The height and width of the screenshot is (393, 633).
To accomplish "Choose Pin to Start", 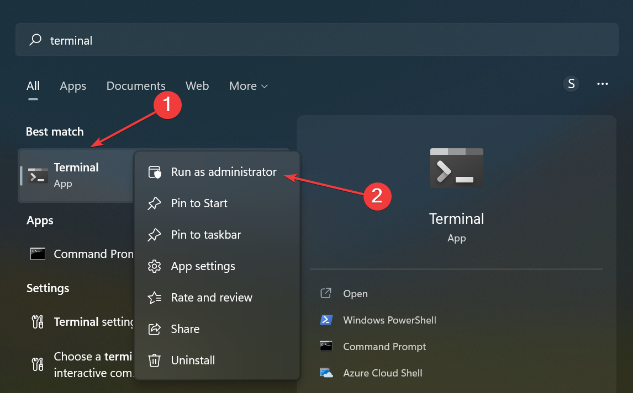I will pyautogui.click(x=217, y=203).
